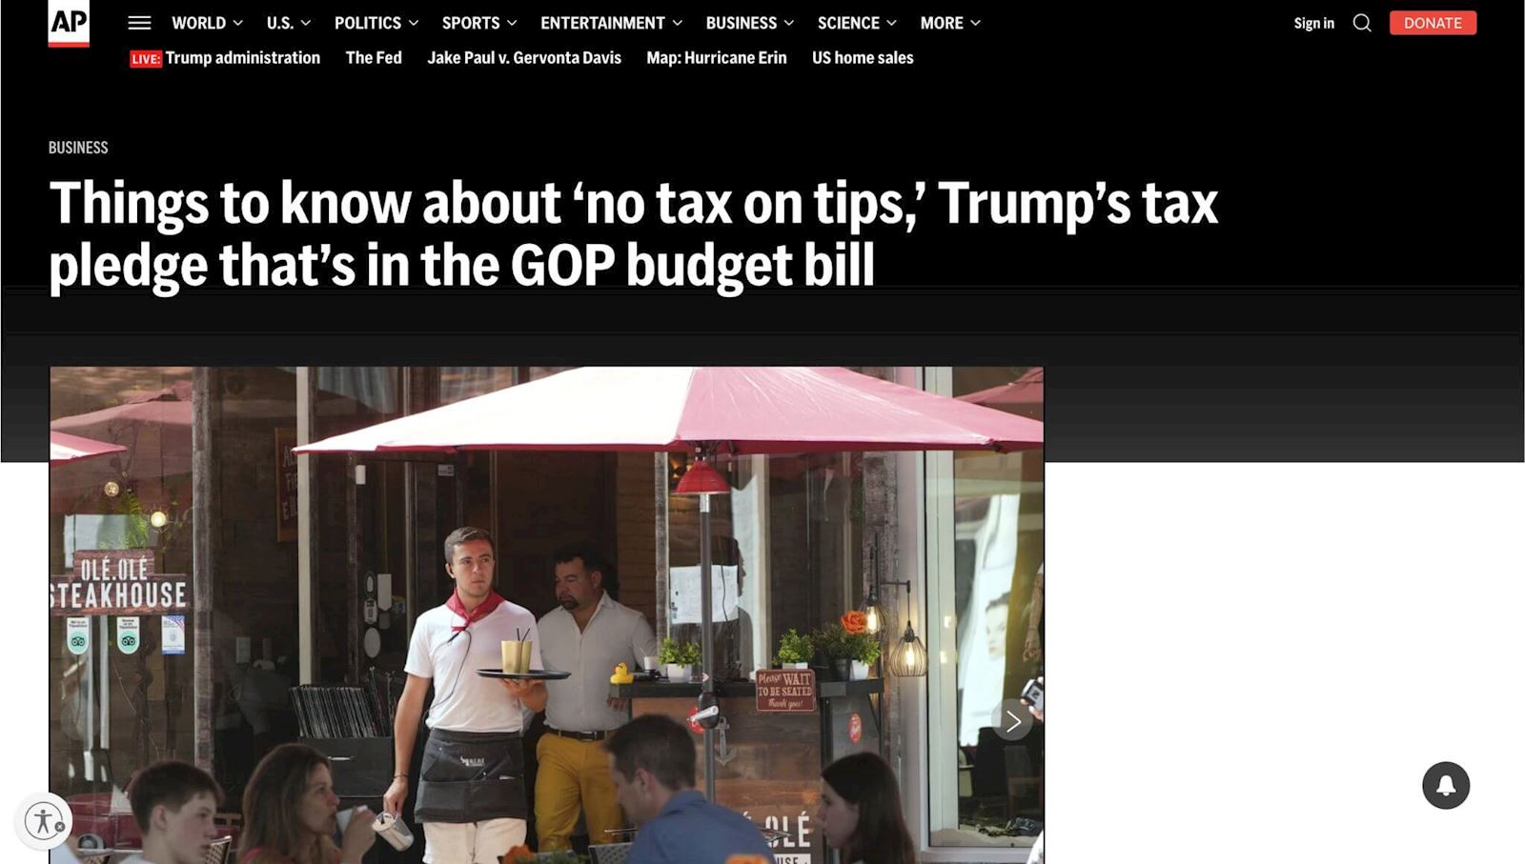Viewport: 1525px width, 864px height.
Task: Open the hamburger navigation menu
Action: click(x=139, y=23)
